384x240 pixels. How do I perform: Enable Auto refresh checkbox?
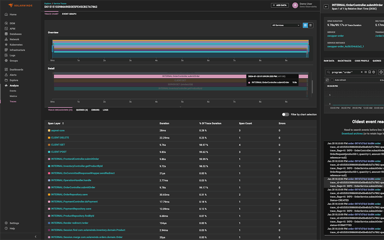332,80
